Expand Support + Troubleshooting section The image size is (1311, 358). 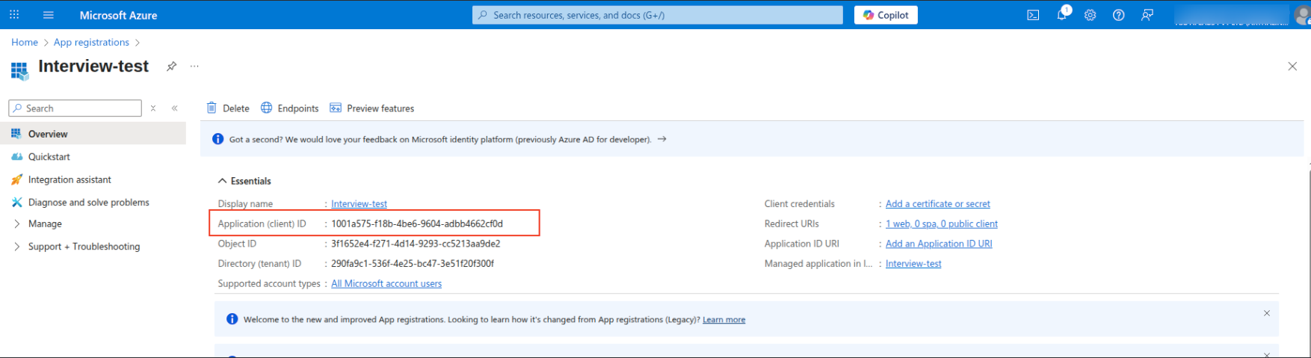84,247
